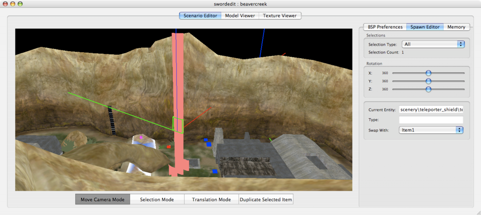Click the green selection box in the viewport

[178, 125]
